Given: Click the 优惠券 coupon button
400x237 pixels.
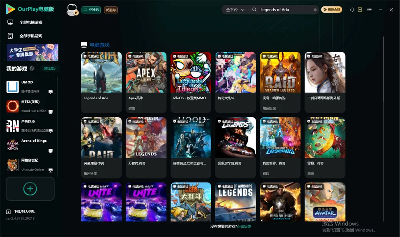Looking at the screenshot, I should 111,10.
